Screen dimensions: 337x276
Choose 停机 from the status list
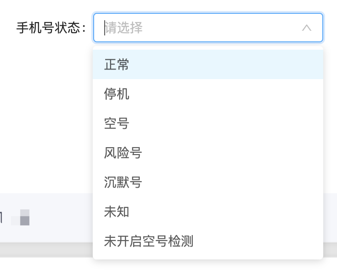pyautogui.click(x=208, y=94)
